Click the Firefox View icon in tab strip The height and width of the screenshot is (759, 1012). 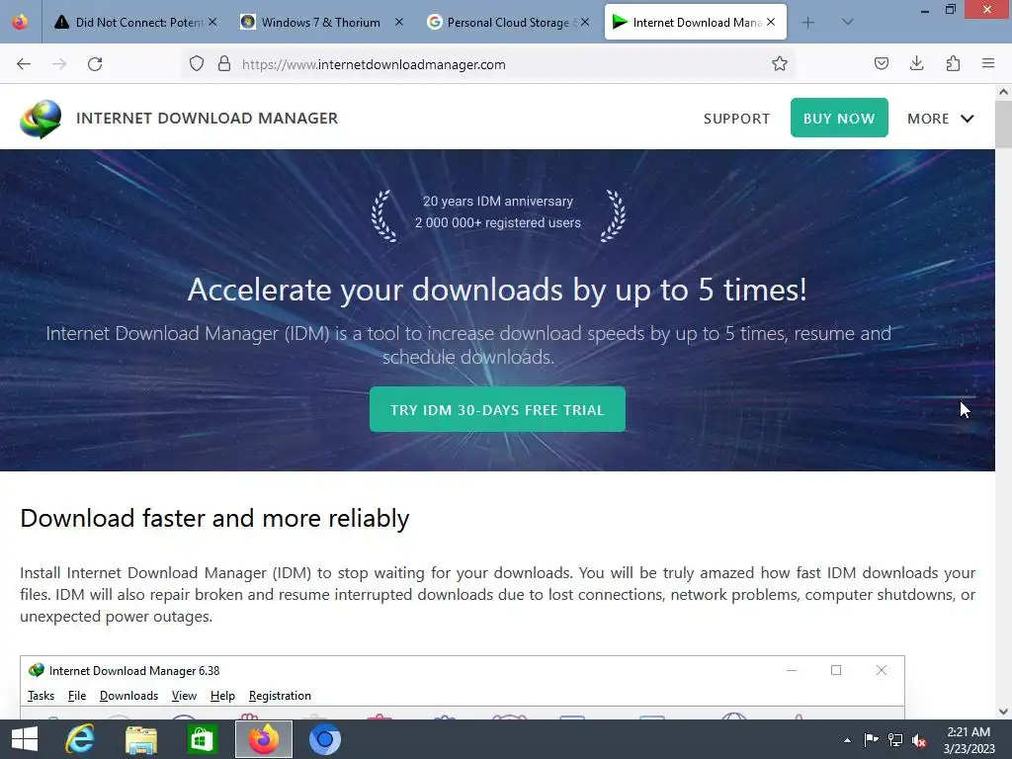[x=20, y=22]
